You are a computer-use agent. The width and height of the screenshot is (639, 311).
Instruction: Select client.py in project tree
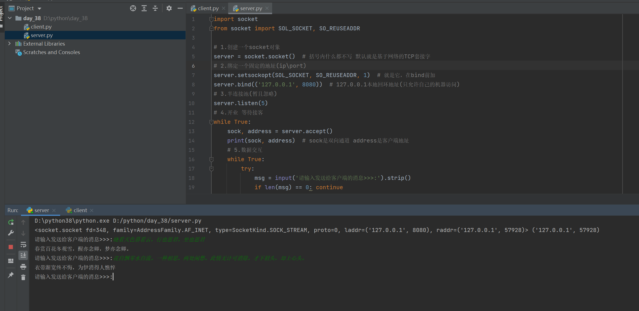coord(41,27)
